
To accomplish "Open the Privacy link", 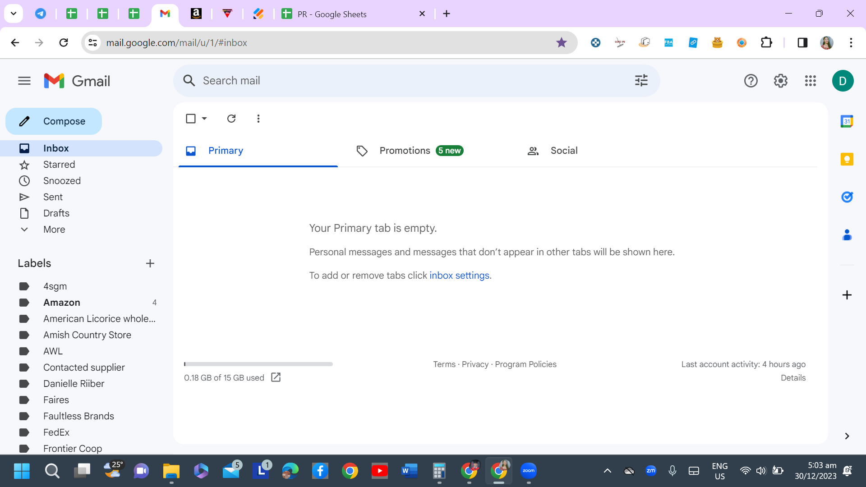I will (x=475, y=364).
